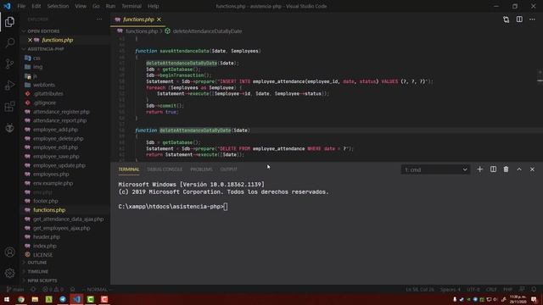Click the main git branch indicator
The image size is (543, 305).
tap(15, 290)
